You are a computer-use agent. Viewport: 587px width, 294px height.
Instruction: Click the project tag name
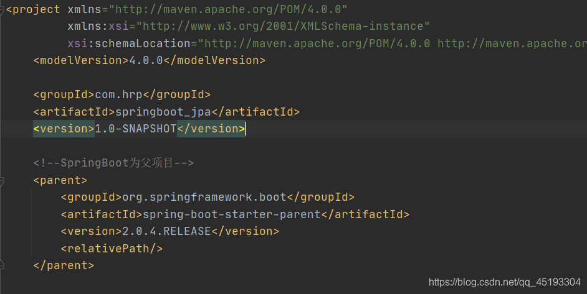pyautogui.click(x=36, y=9)
